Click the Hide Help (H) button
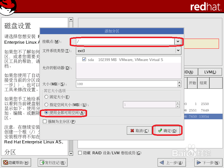The image size is (224, 168). 16,163
